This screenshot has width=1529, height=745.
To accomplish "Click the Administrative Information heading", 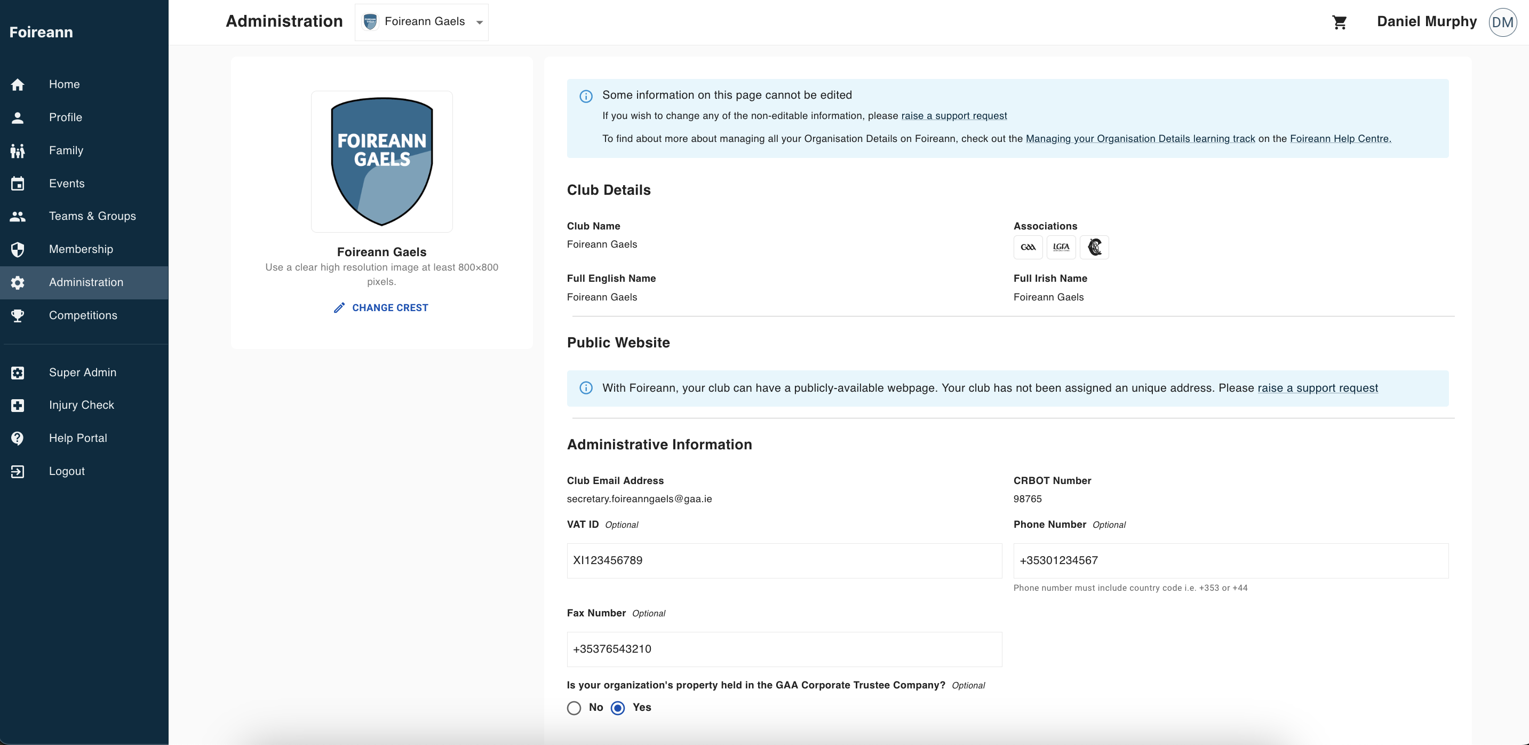I will [659, 445].
